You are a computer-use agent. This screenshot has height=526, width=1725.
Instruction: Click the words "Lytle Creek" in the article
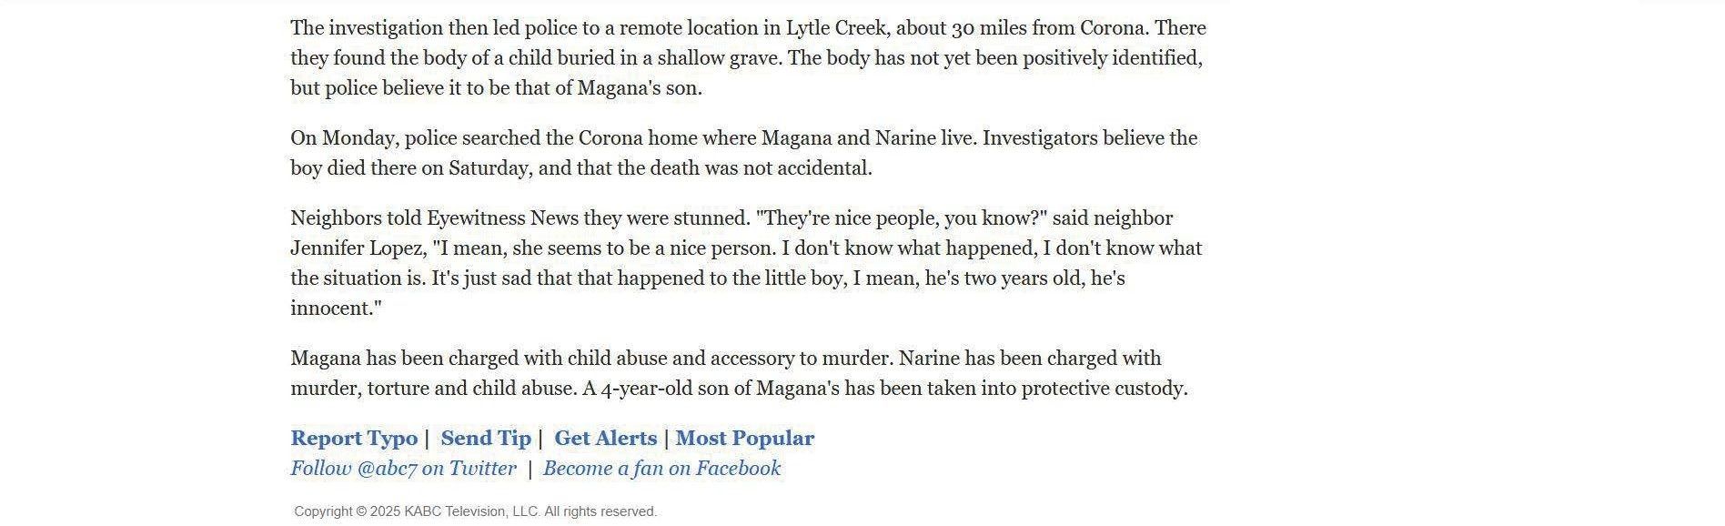tap(836, 28)
